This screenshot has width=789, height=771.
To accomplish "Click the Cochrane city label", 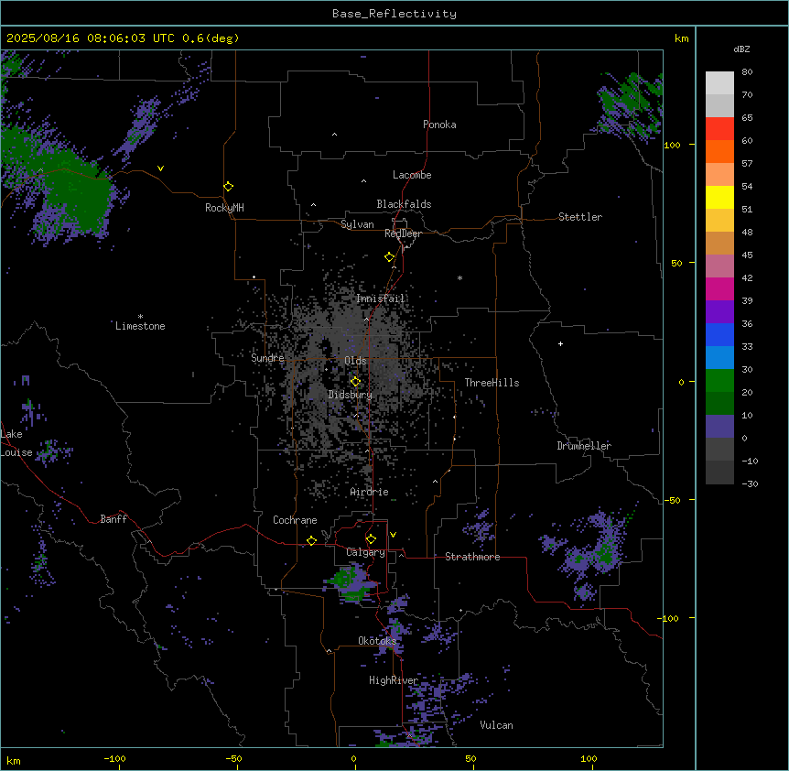I will coord(295,520).
